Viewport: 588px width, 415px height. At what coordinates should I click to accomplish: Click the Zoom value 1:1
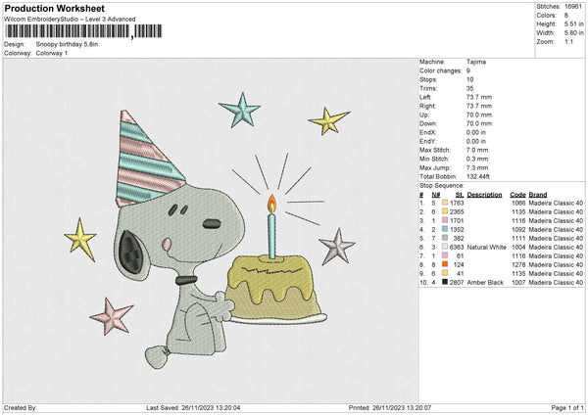(x=568, y=41)
